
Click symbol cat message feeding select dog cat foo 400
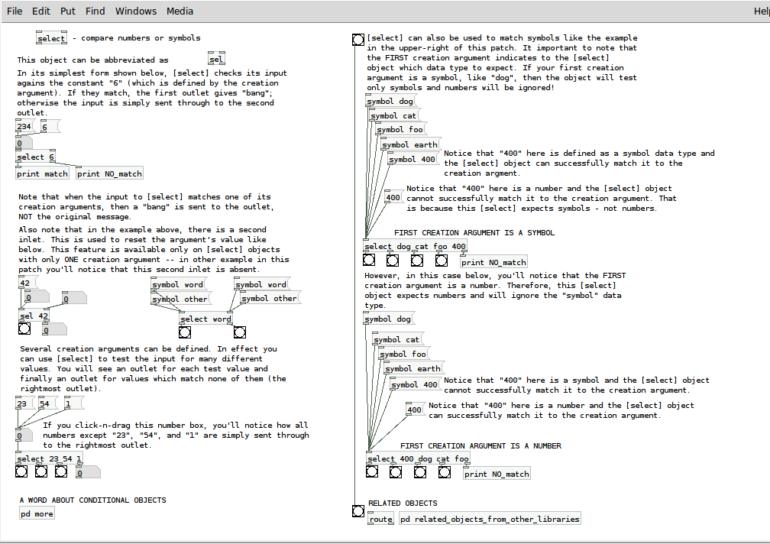coord(394,116)
